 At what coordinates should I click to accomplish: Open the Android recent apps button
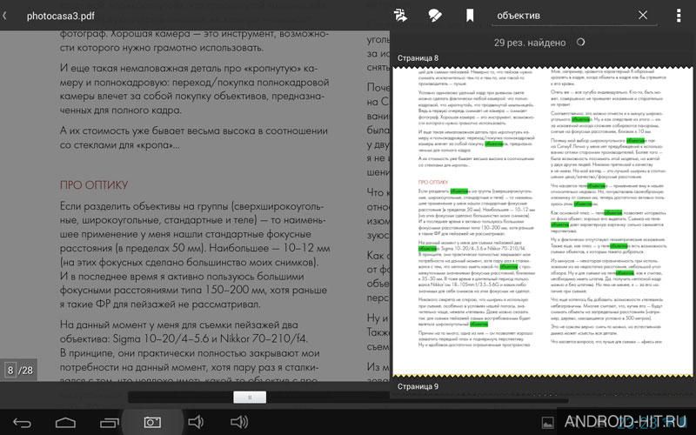(110, 422)
